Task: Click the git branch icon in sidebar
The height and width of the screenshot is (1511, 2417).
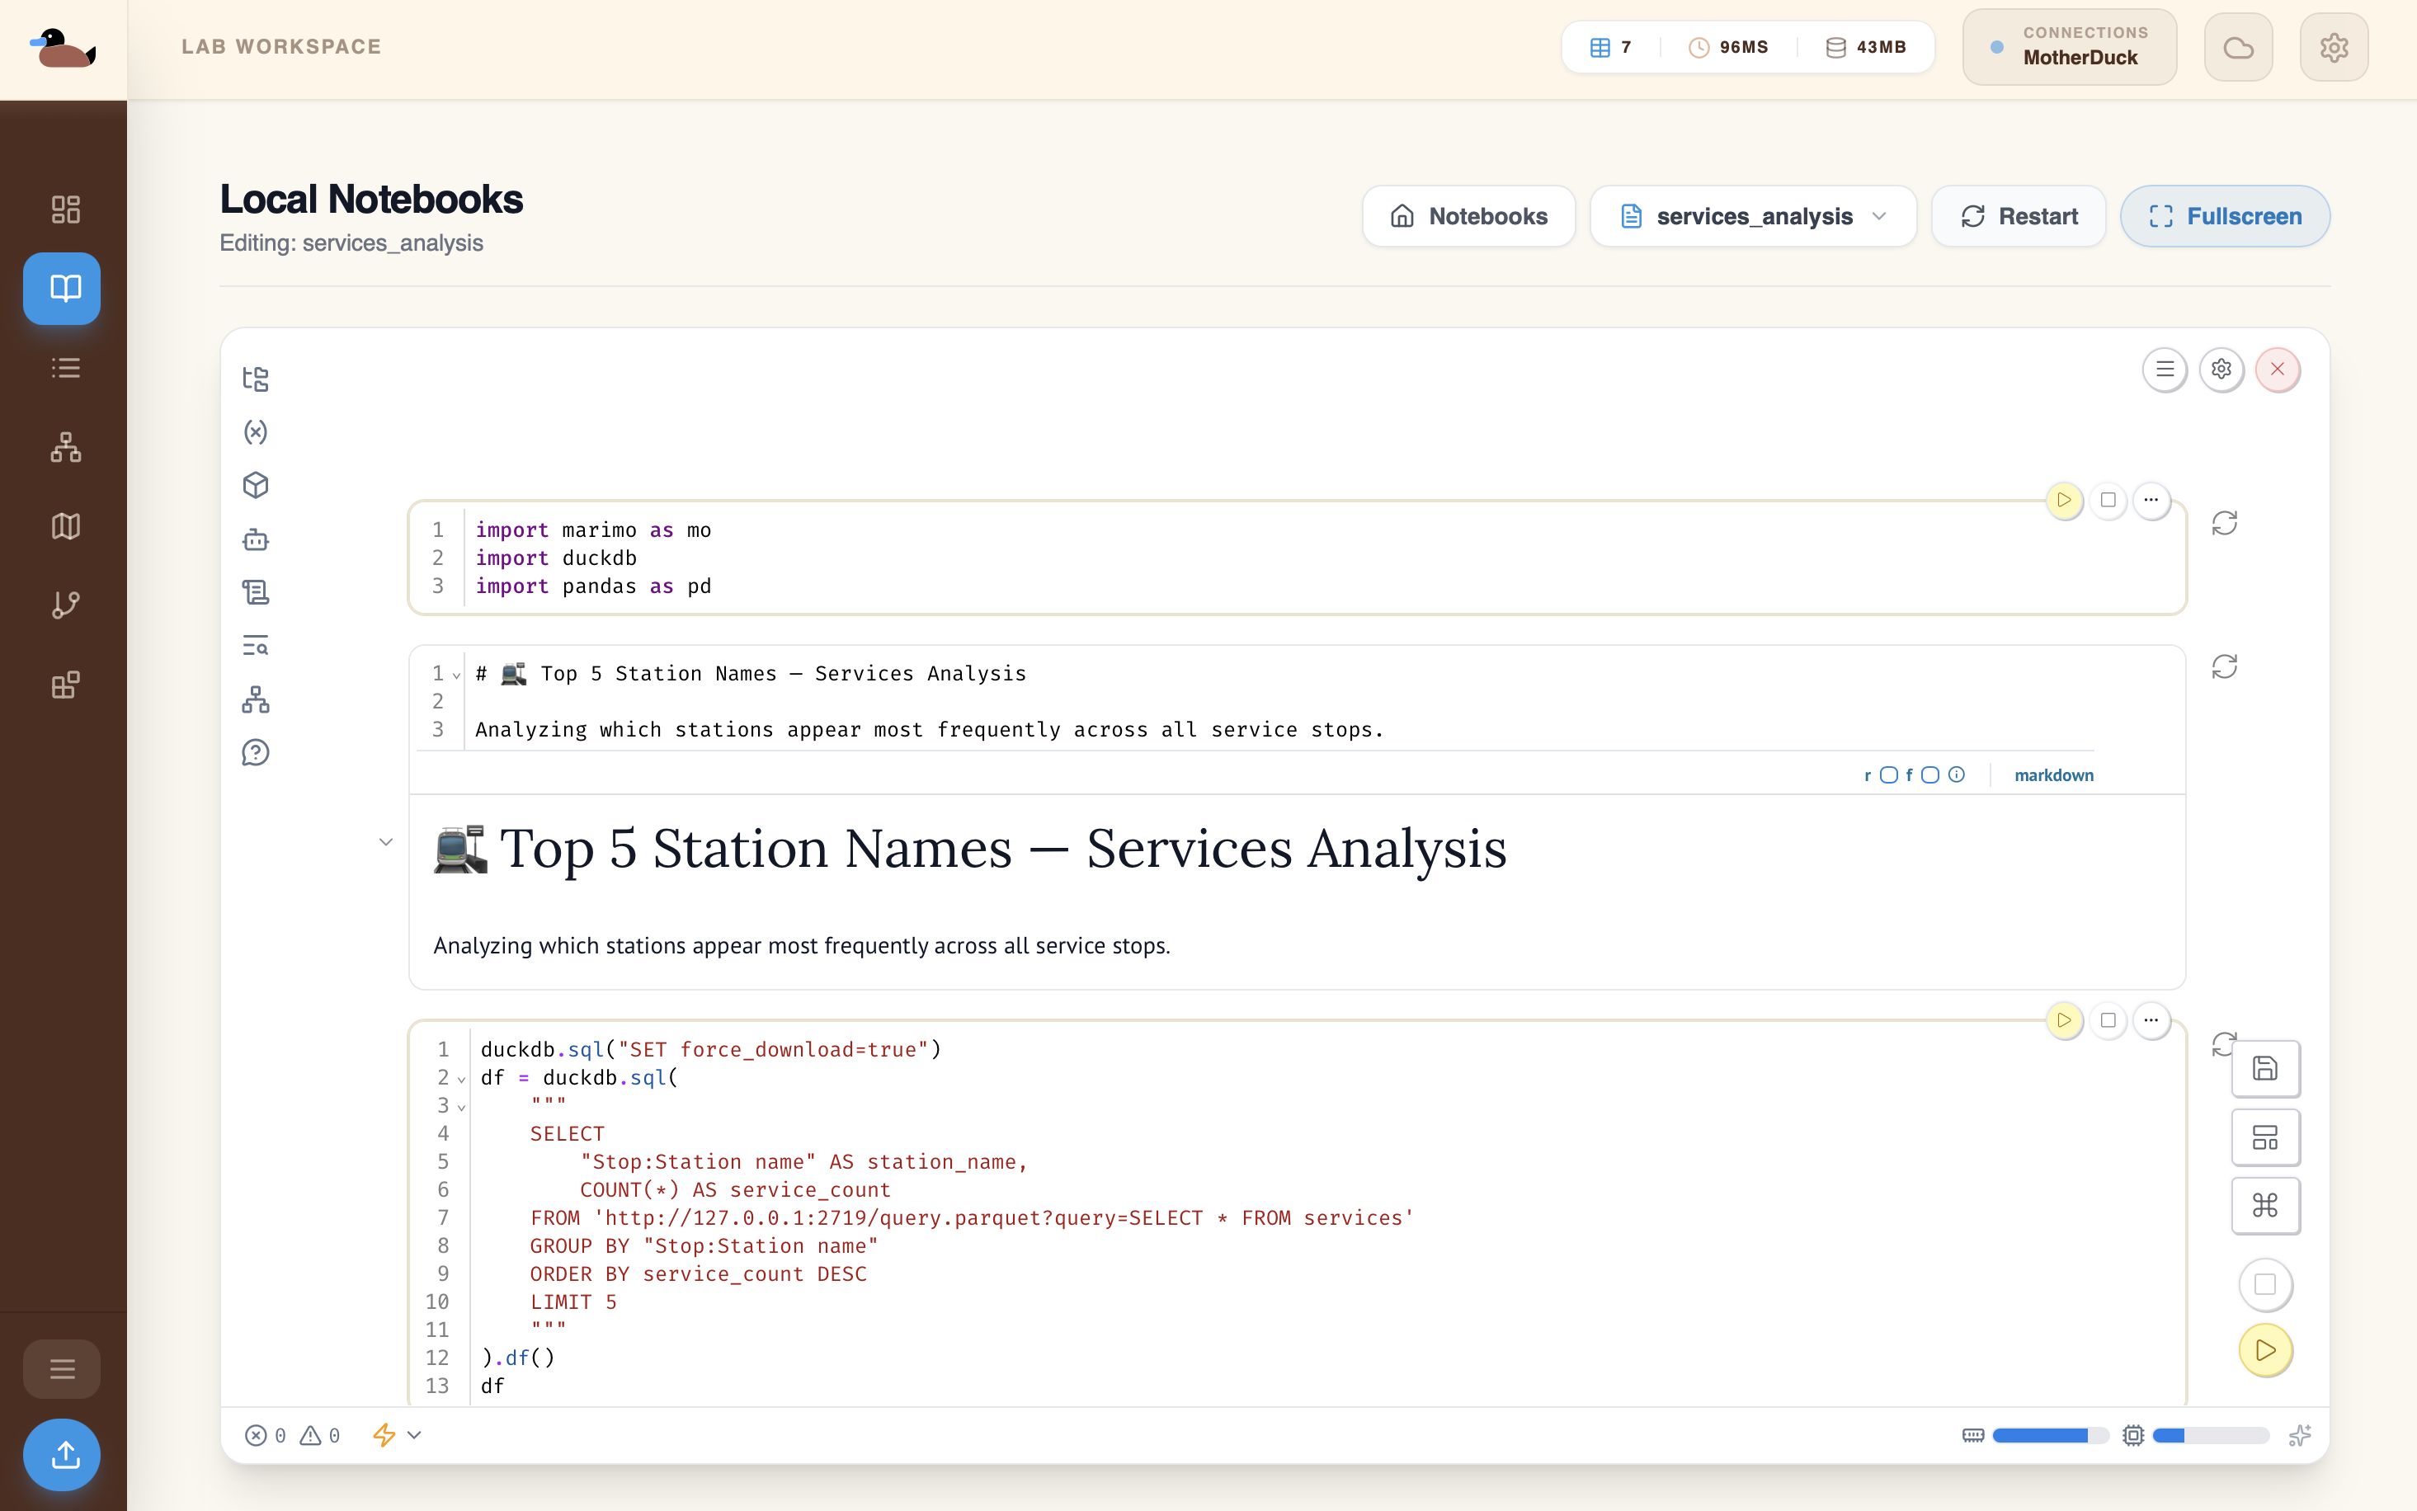Action: tap(65, 605)
